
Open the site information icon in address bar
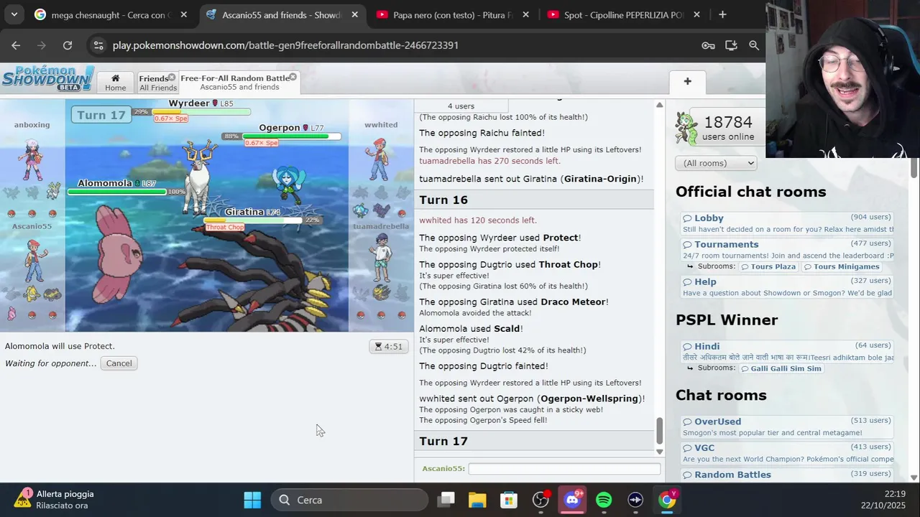click(x=98, y=45)
